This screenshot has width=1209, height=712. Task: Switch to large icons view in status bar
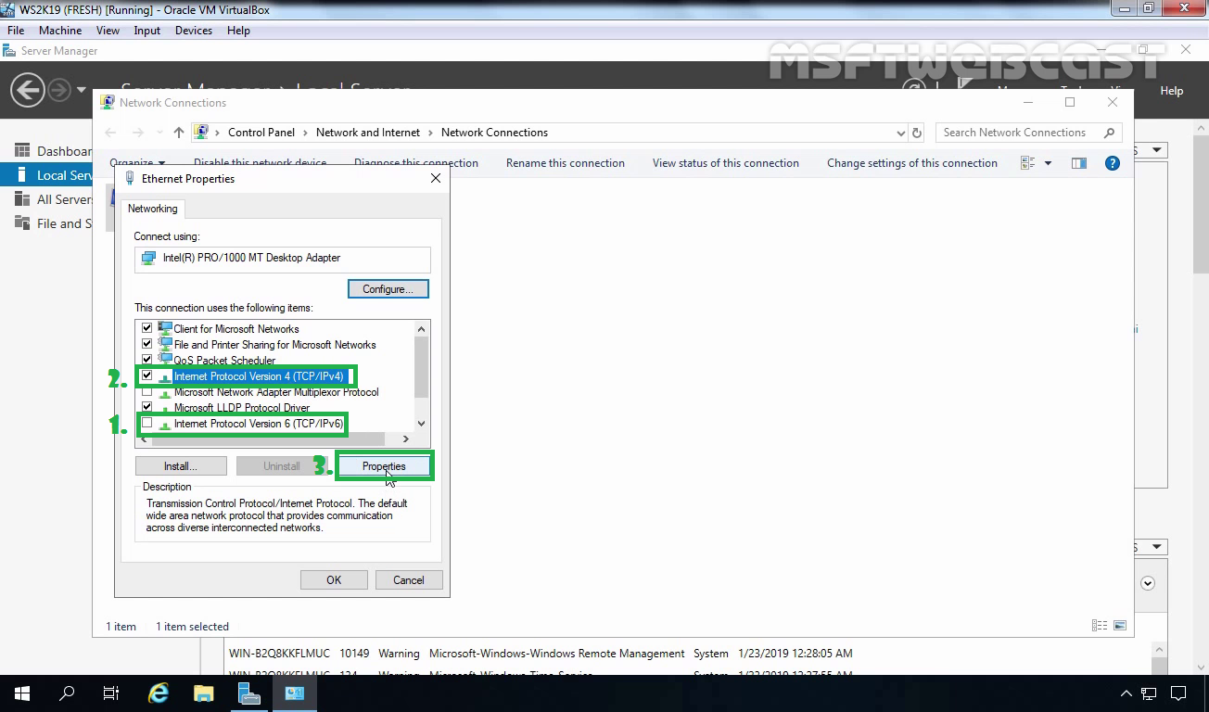tap(1120, 626)
